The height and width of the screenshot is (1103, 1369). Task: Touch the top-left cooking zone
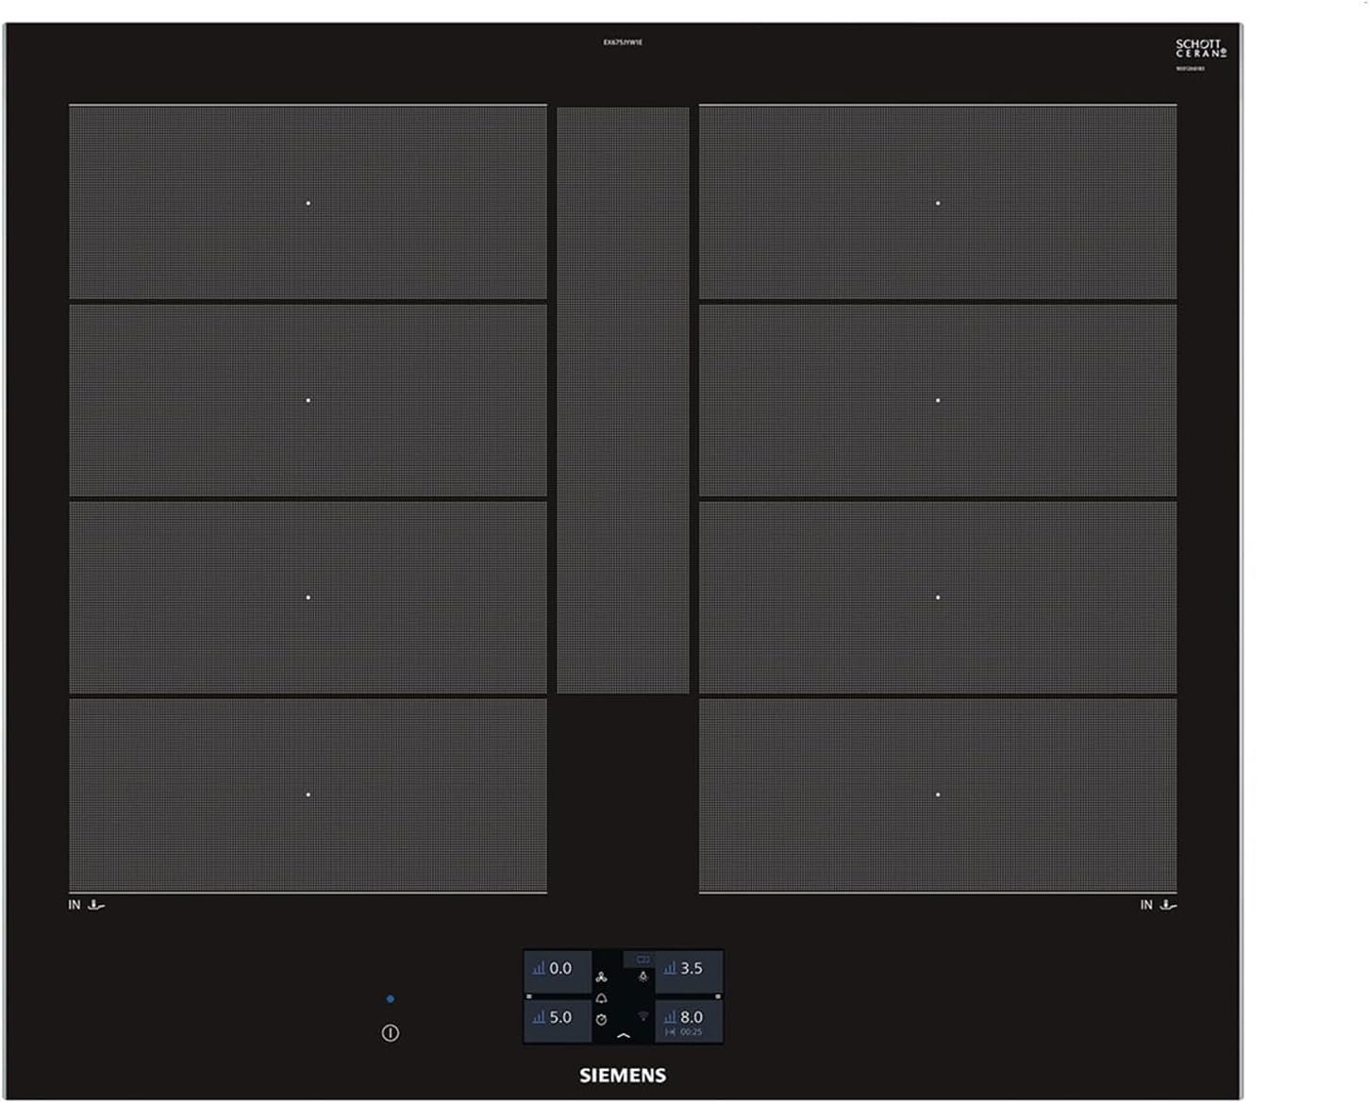[308, 202]
